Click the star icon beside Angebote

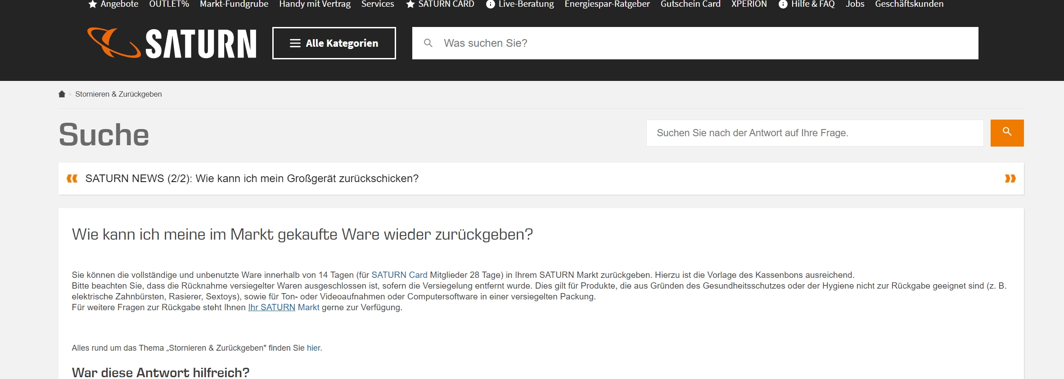pyautogui.click(x=93, y=4)
